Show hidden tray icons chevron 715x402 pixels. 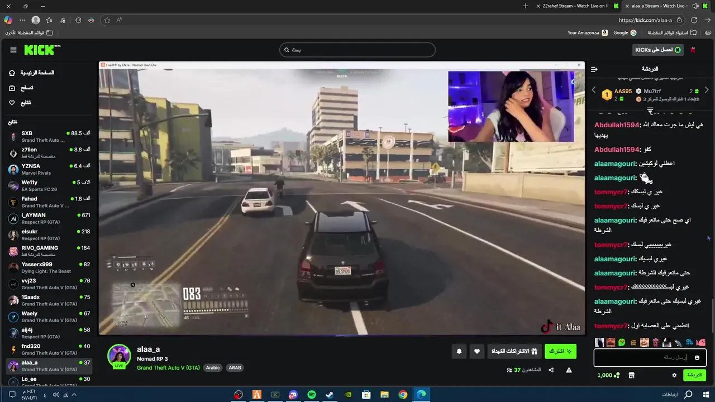coord(74,395)
